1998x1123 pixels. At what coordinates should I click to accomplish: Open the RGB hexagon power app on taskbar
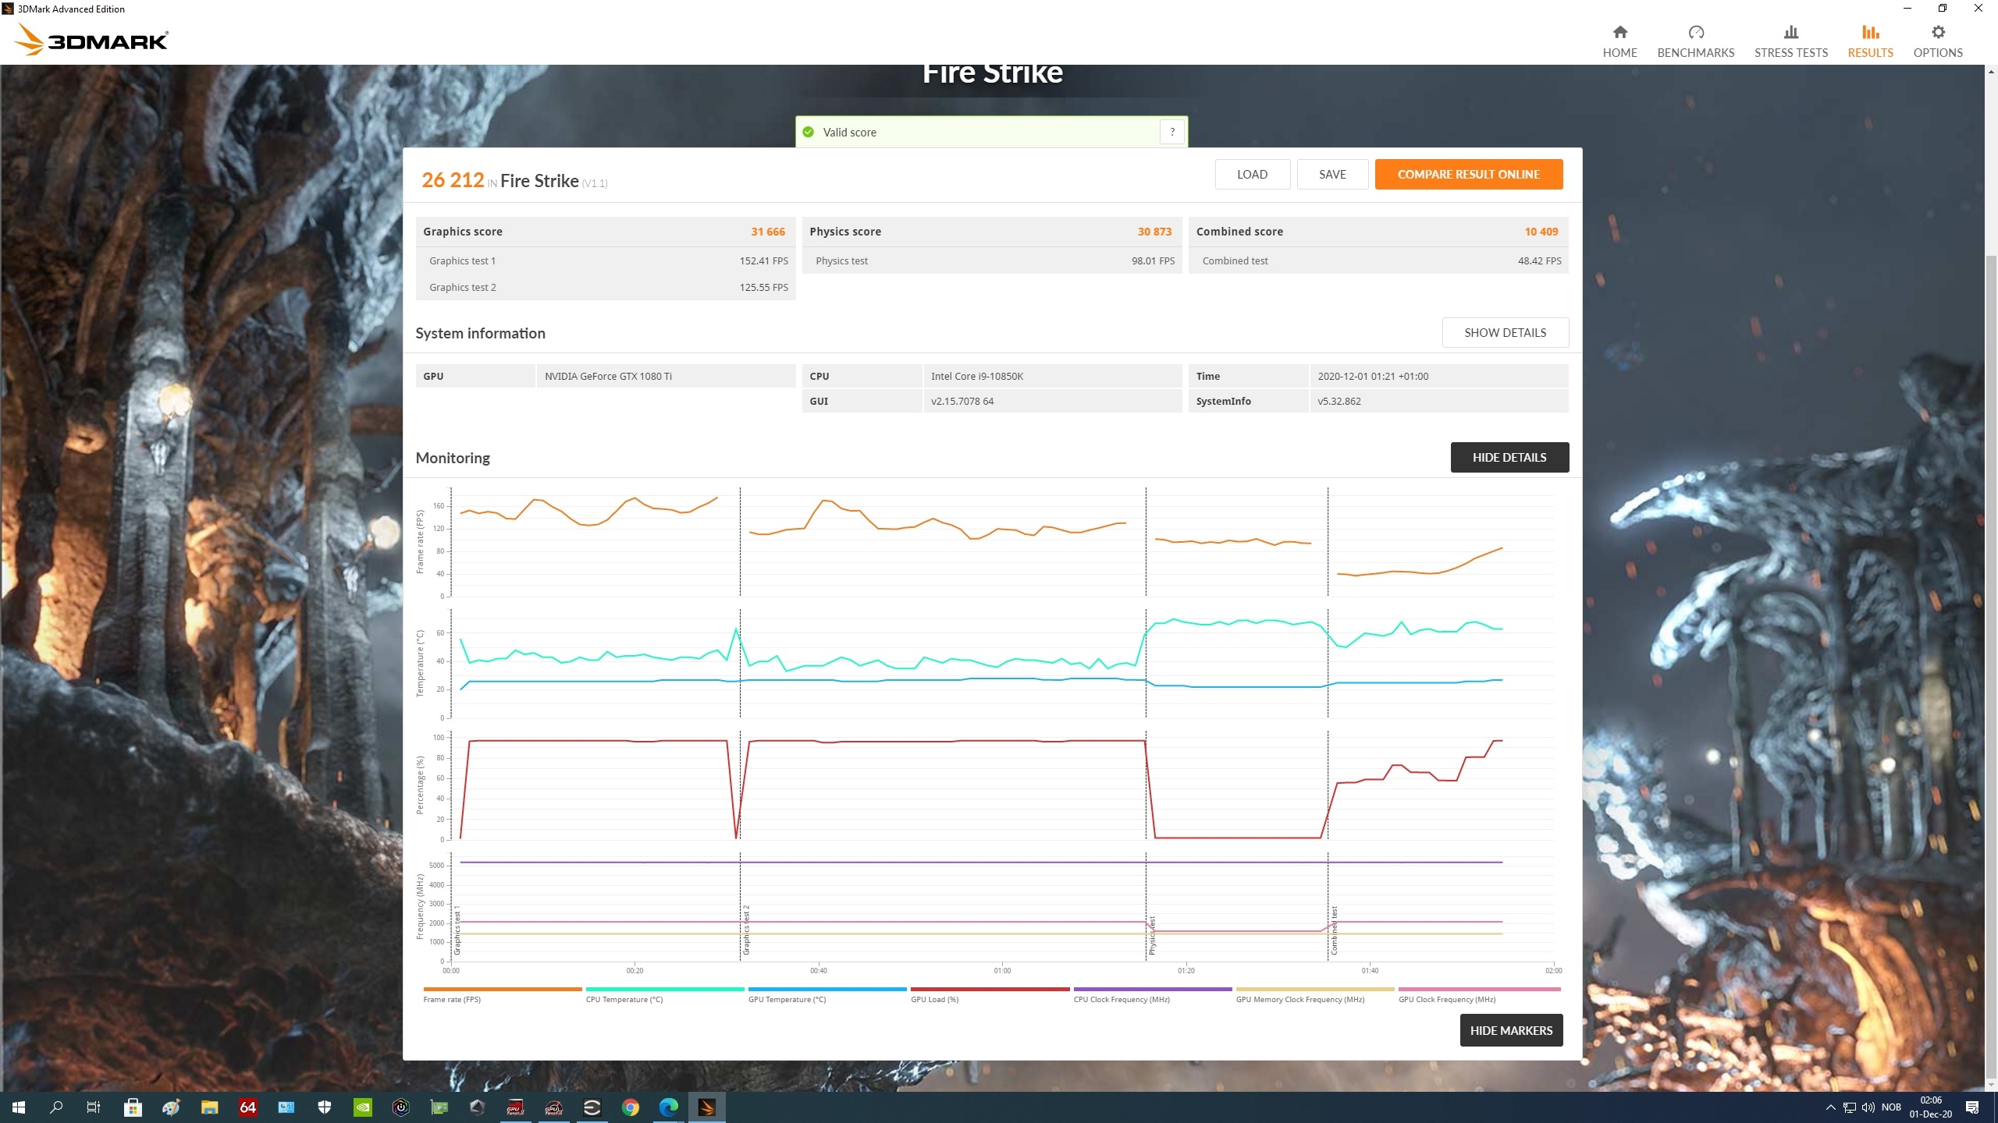pos(401,1107)
